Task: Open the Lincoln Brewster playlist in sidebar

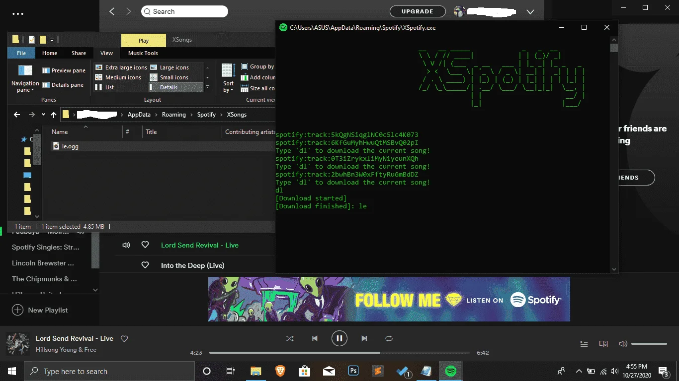Action: [43, 263]
